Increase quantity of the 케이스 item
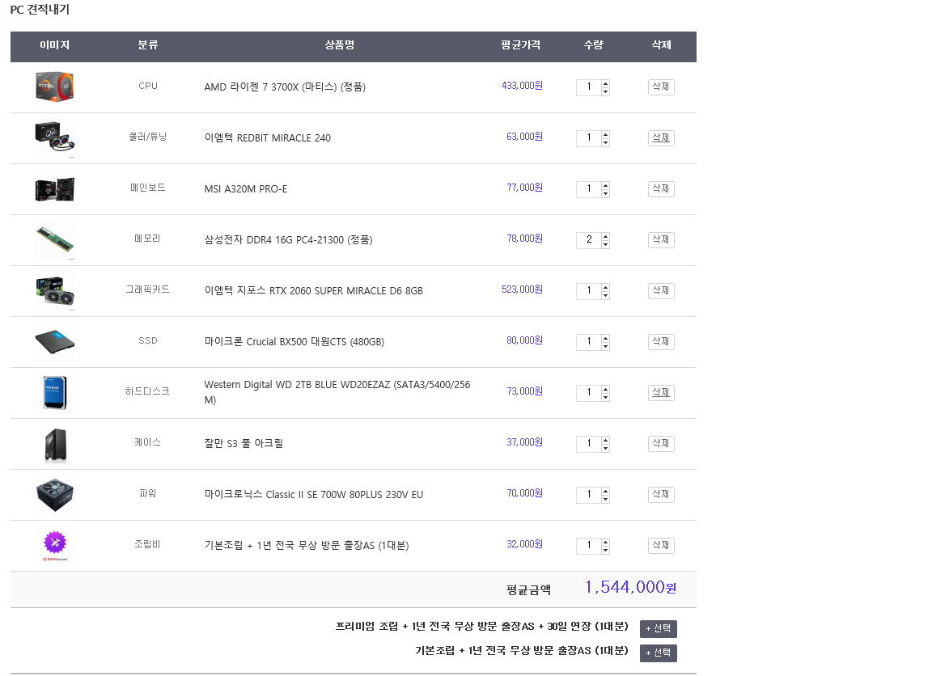The height and width of the screenshot is (676, 932). (605, 440)
